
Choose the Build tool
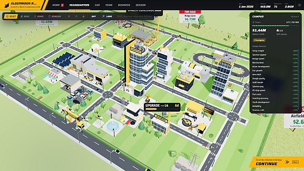[25, 16]
